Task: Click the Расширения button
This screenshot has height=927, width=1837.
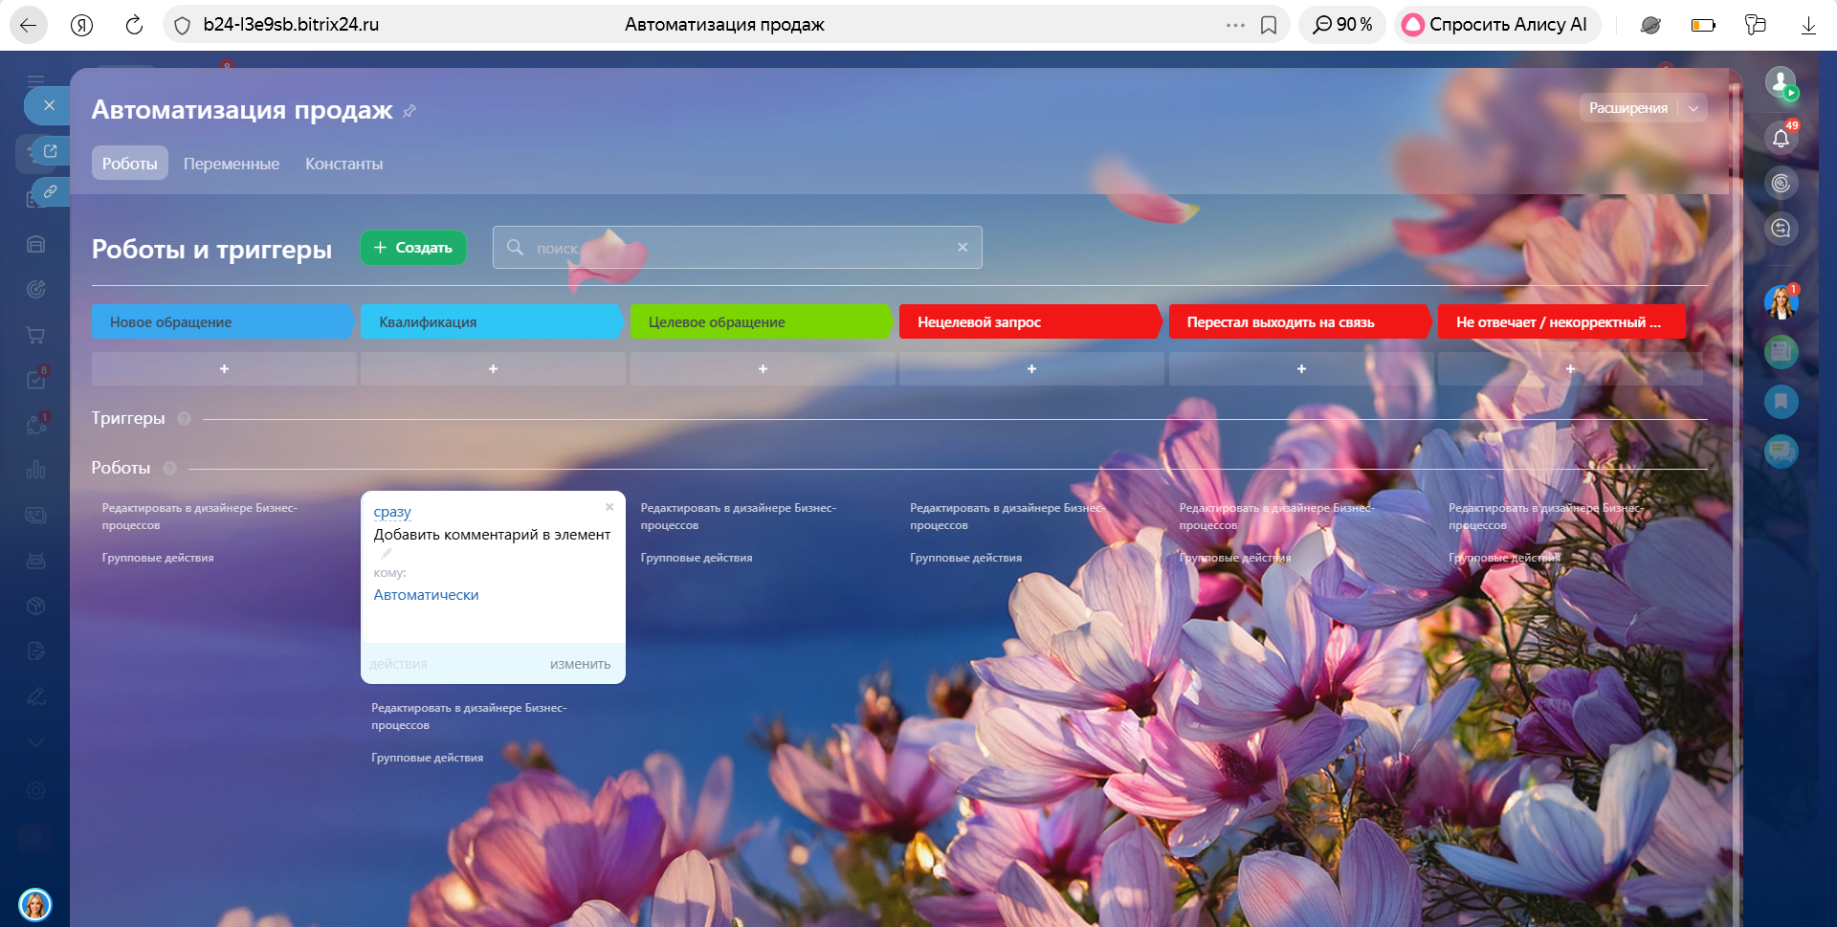Action: 1627,108
